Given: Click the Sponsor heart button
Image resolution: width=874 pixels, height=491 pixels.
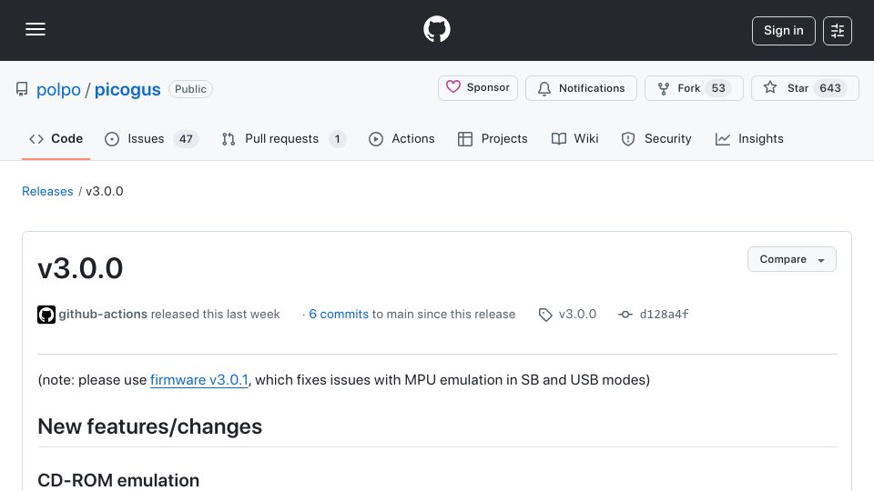Looking at the screenshot, I should pyautogui.click(x=478, y=88).
